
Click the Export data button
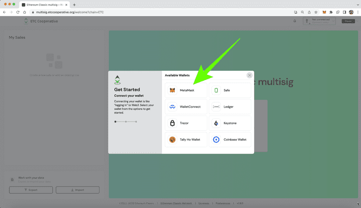click(31, 190)
